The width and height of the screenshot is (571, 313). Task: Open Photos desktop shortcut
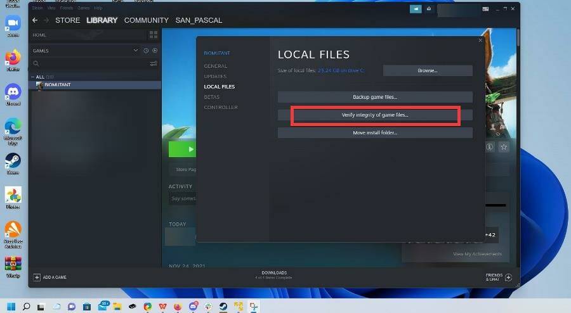13,198
